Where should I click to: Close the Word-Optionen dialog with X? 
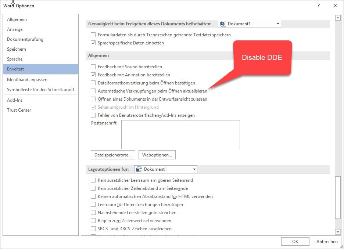coord(335,6)
